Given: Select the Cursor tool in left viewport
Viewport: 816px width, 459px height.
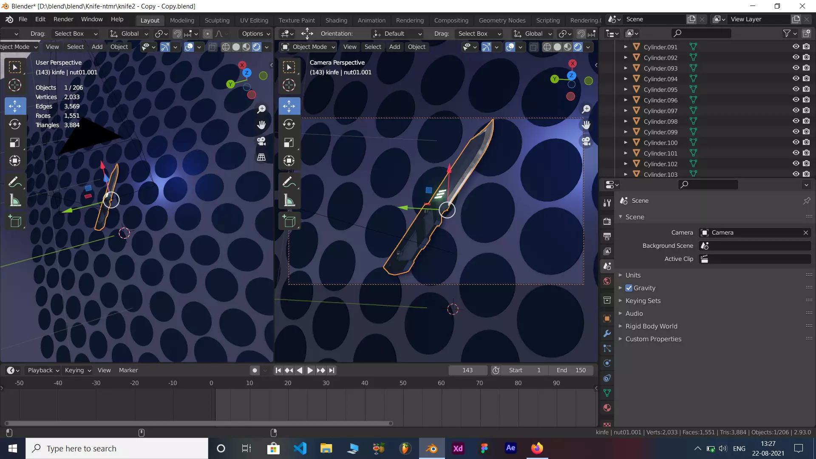Looking at the screenshot, I should [15, 85].
